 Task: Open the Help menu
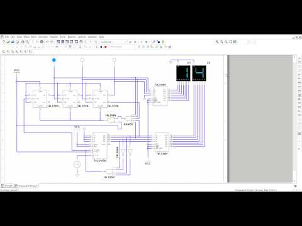(101, 37)
